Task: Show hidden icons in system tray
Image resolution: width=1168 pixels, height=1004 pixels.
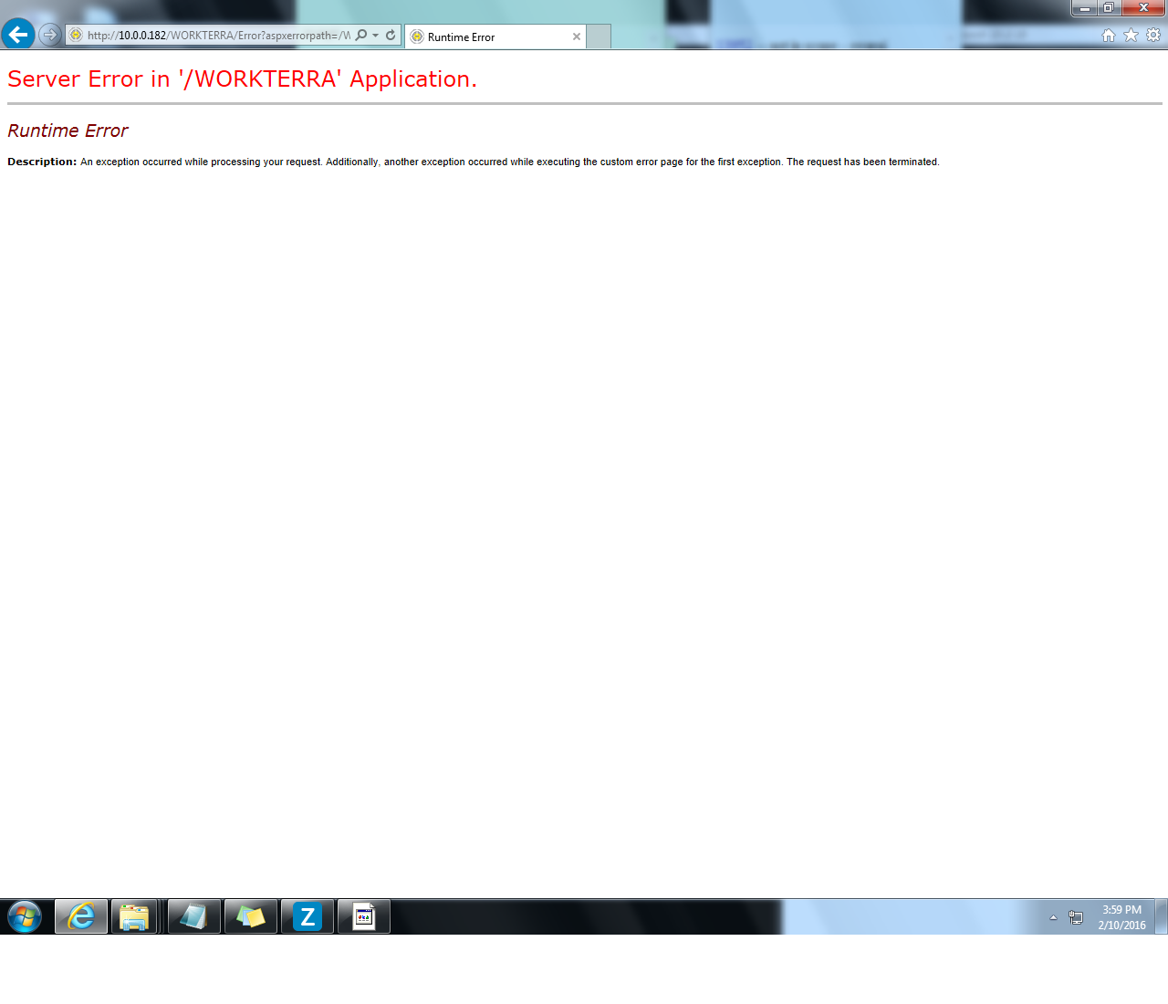Action: (1053, 917)
